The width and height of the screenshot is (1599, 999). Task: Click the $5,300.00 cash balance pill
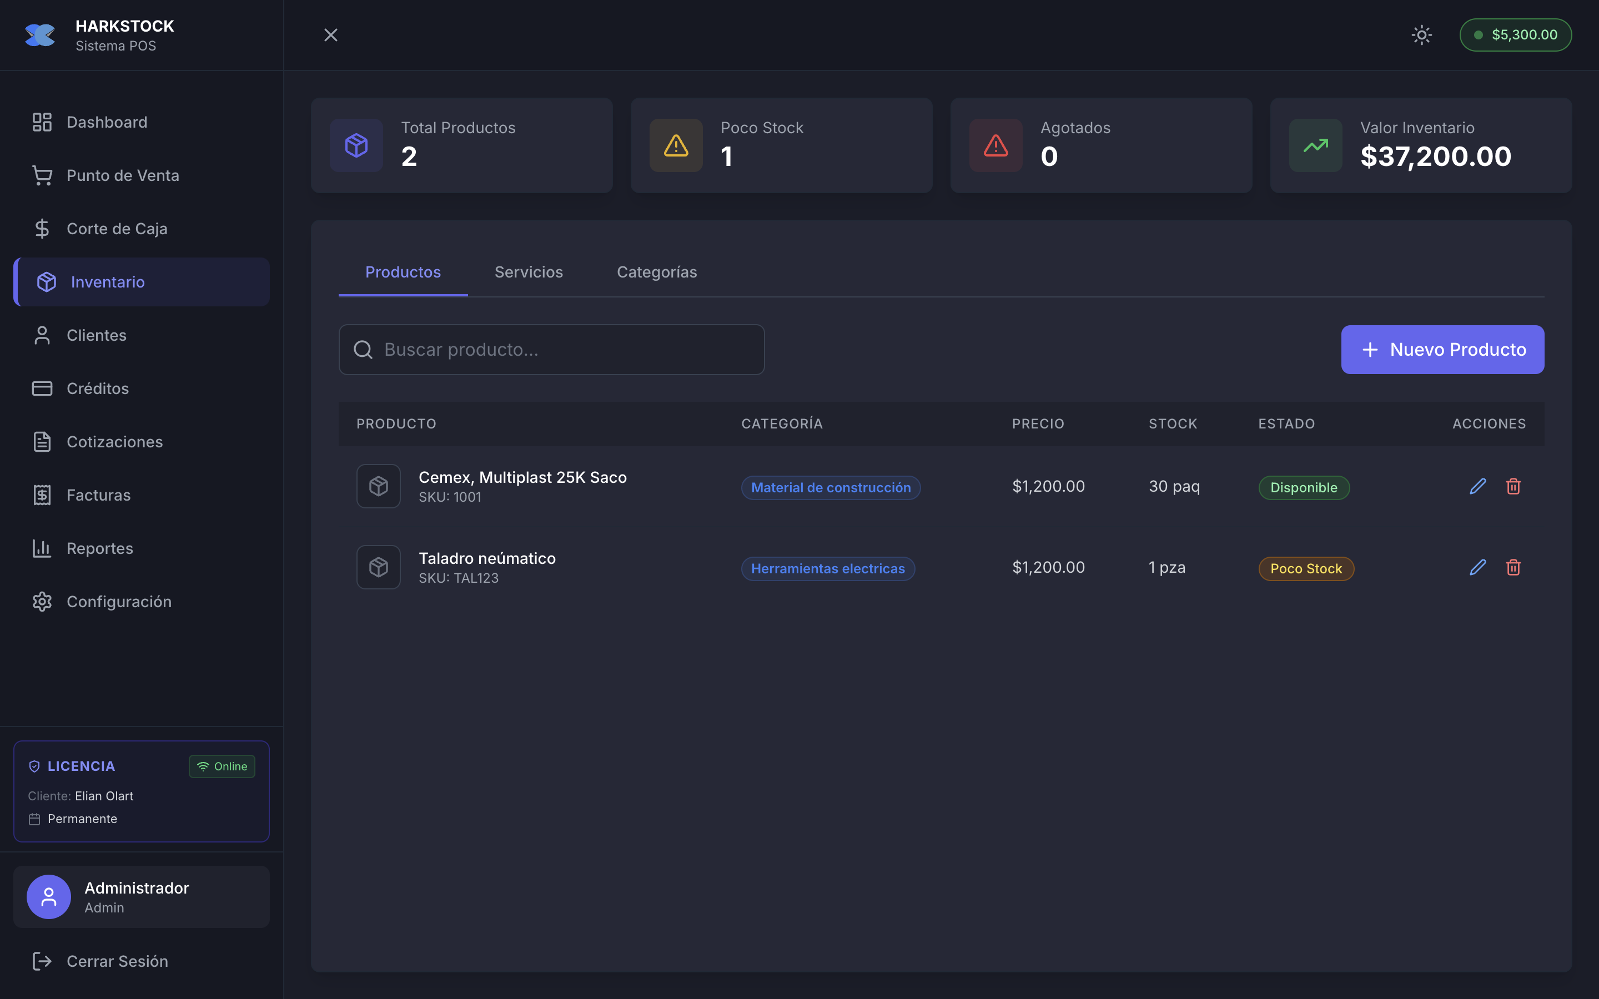click(1515, 35)
